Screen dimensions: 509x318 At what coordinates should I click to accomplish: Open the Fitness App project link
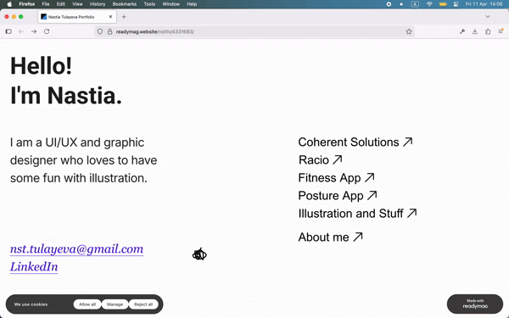click(x=337, y=178)
